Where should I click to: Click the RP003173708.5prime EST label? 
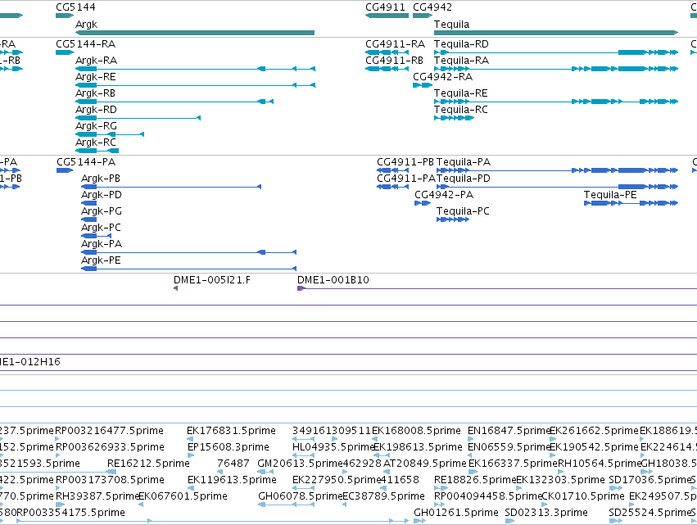point(110,480)
